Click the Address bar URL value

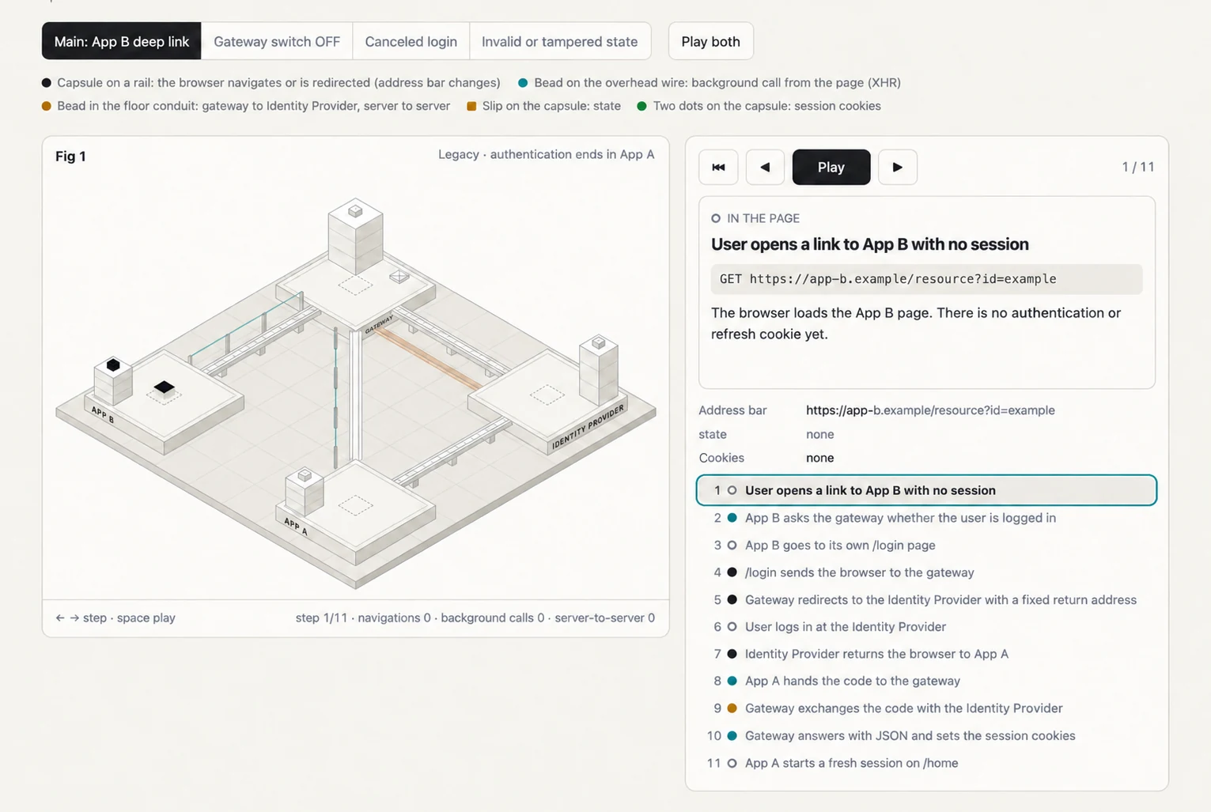(930, 410)
